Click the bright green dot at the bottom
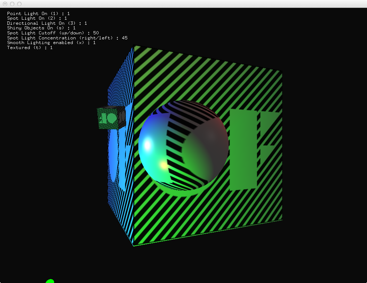This screenshot has width=367, height=283. click(x=50, y=281)
